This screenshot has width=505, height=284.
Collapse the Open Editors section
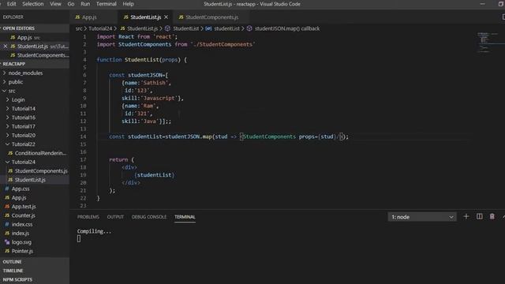(18, 28)
